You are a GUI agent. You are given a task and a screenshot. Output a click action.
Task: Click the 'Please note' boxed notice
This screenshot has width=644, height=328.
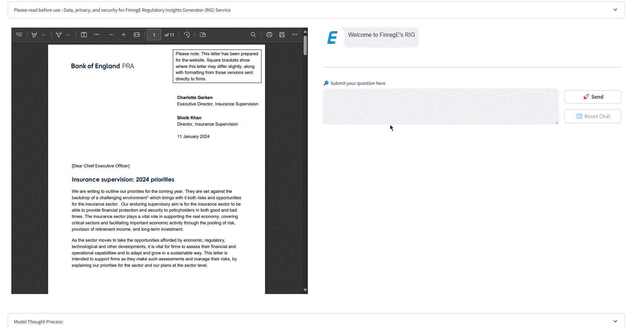(217, 66)
